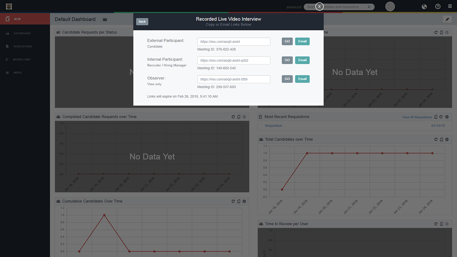Open settings gear of Most Recent Requisitions

click(447, 117)
